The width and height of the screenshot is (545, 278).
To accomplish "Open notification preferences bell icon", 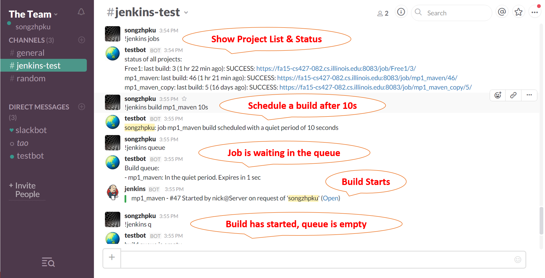I will (81, 12).
